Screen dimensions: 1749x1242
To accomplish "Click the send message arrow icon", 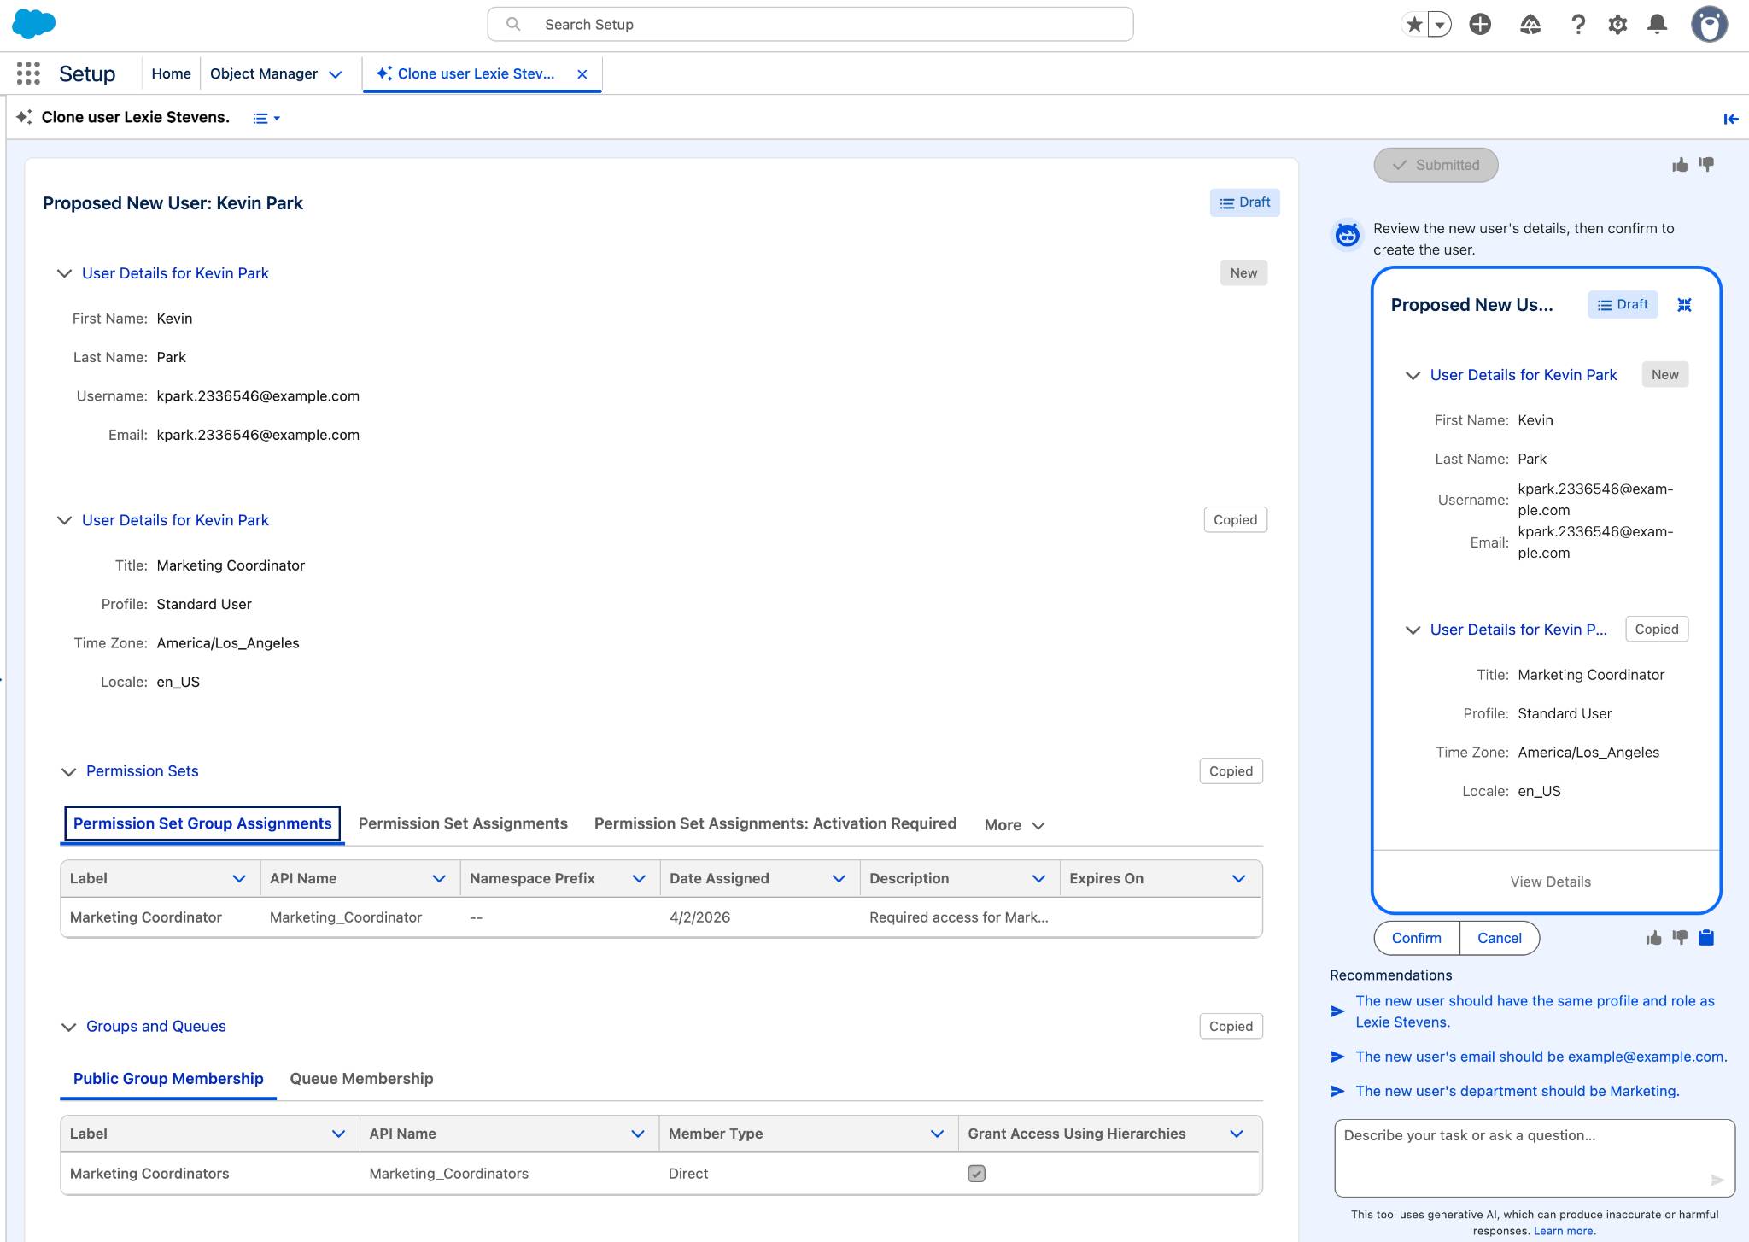I will coord(1717,1180).
